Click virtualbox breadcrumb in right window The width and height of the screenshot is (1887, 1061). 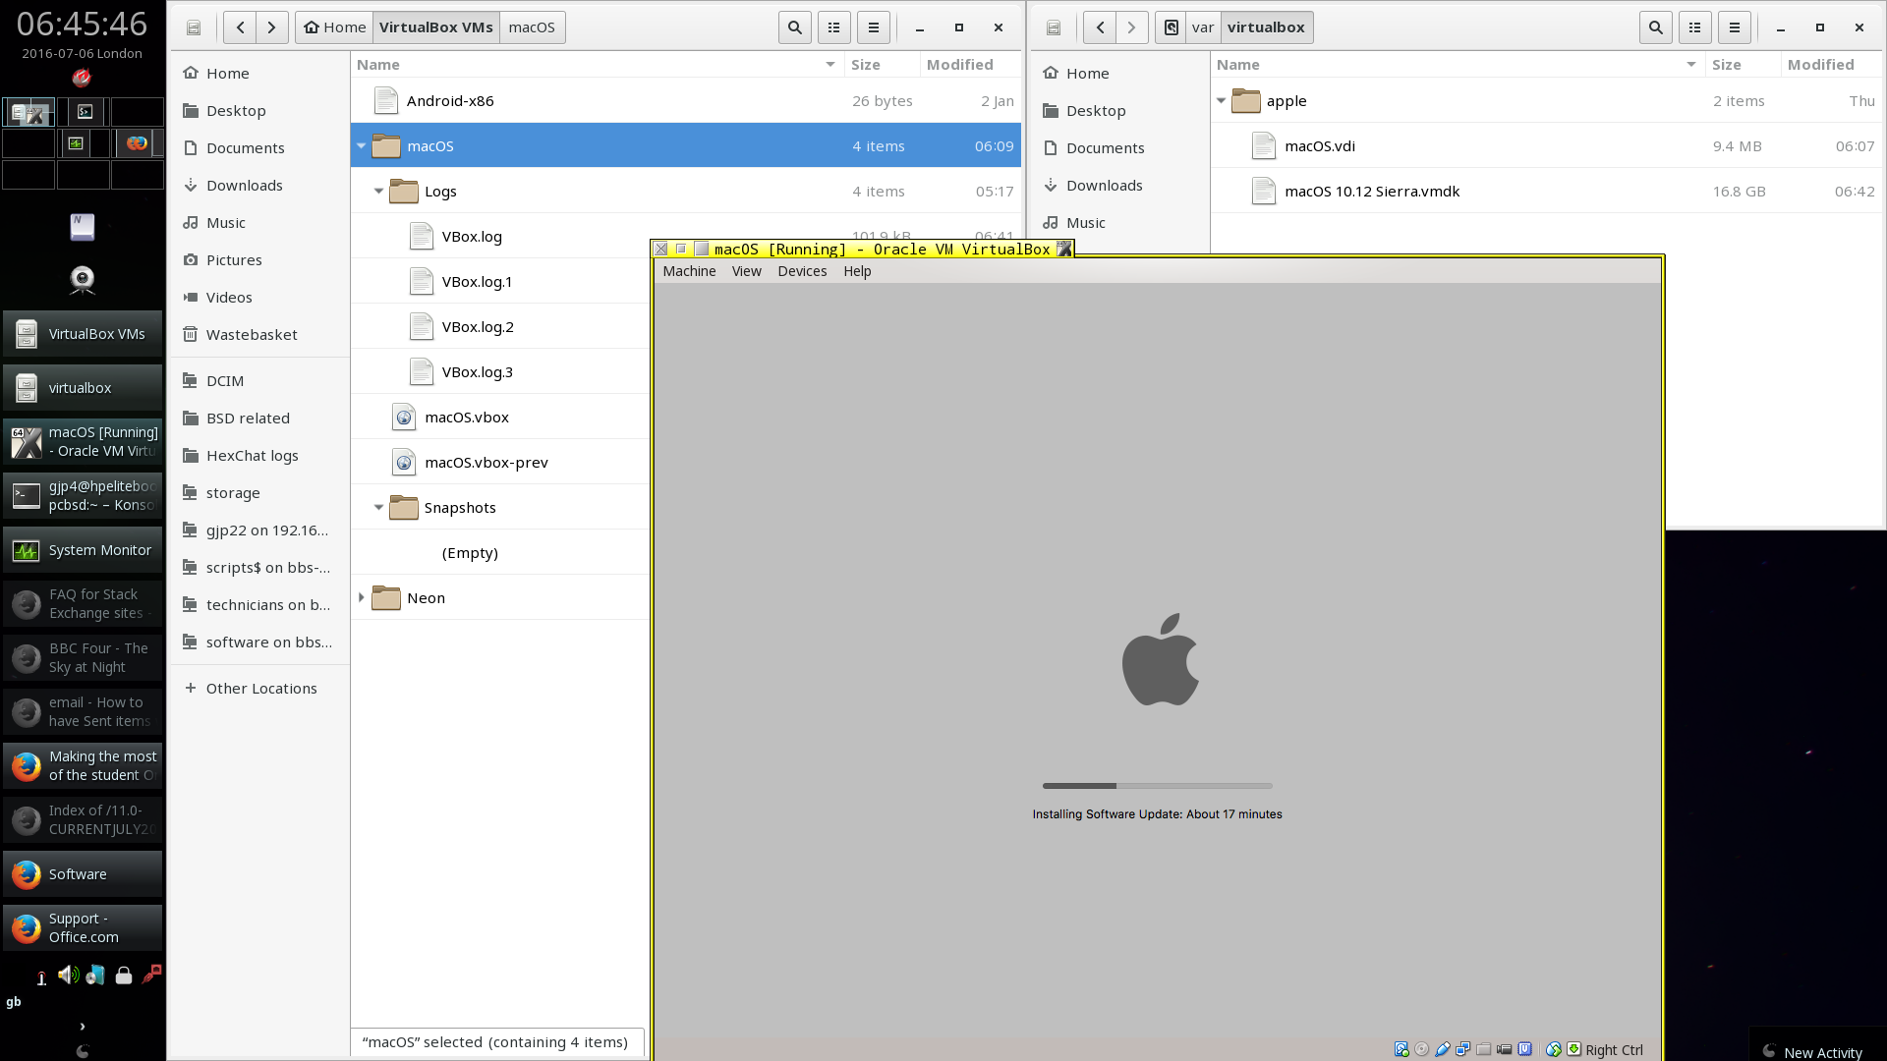coord(1266,28)
